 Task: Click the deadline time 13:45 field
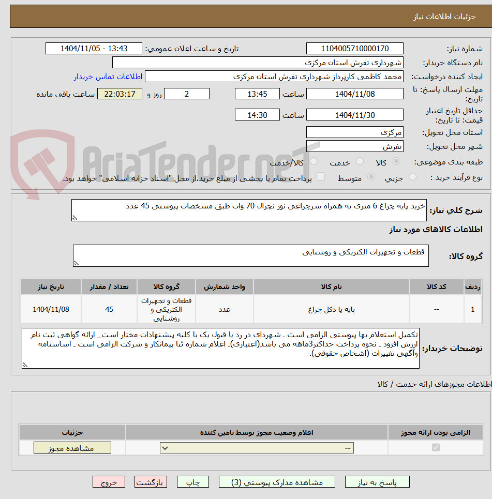(x=257, y=94)
